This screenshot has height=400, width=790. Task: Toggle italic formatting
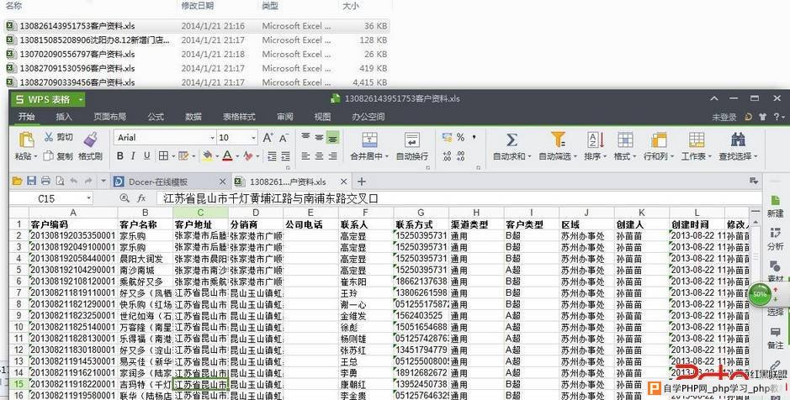coord(133,156)
